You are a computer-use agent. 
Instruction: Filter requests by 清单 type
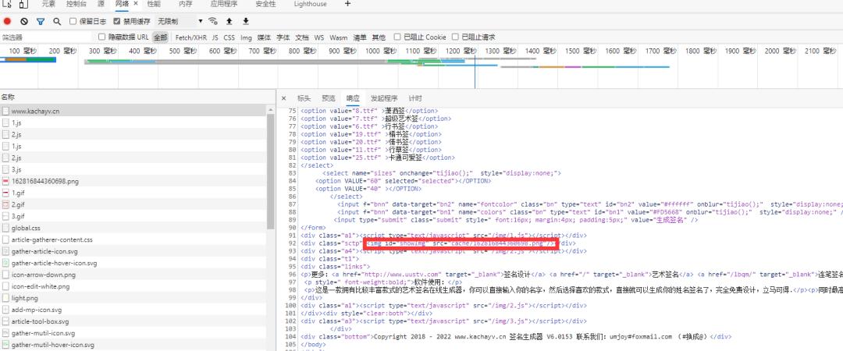pyautogui.click(x=360, y=37)
